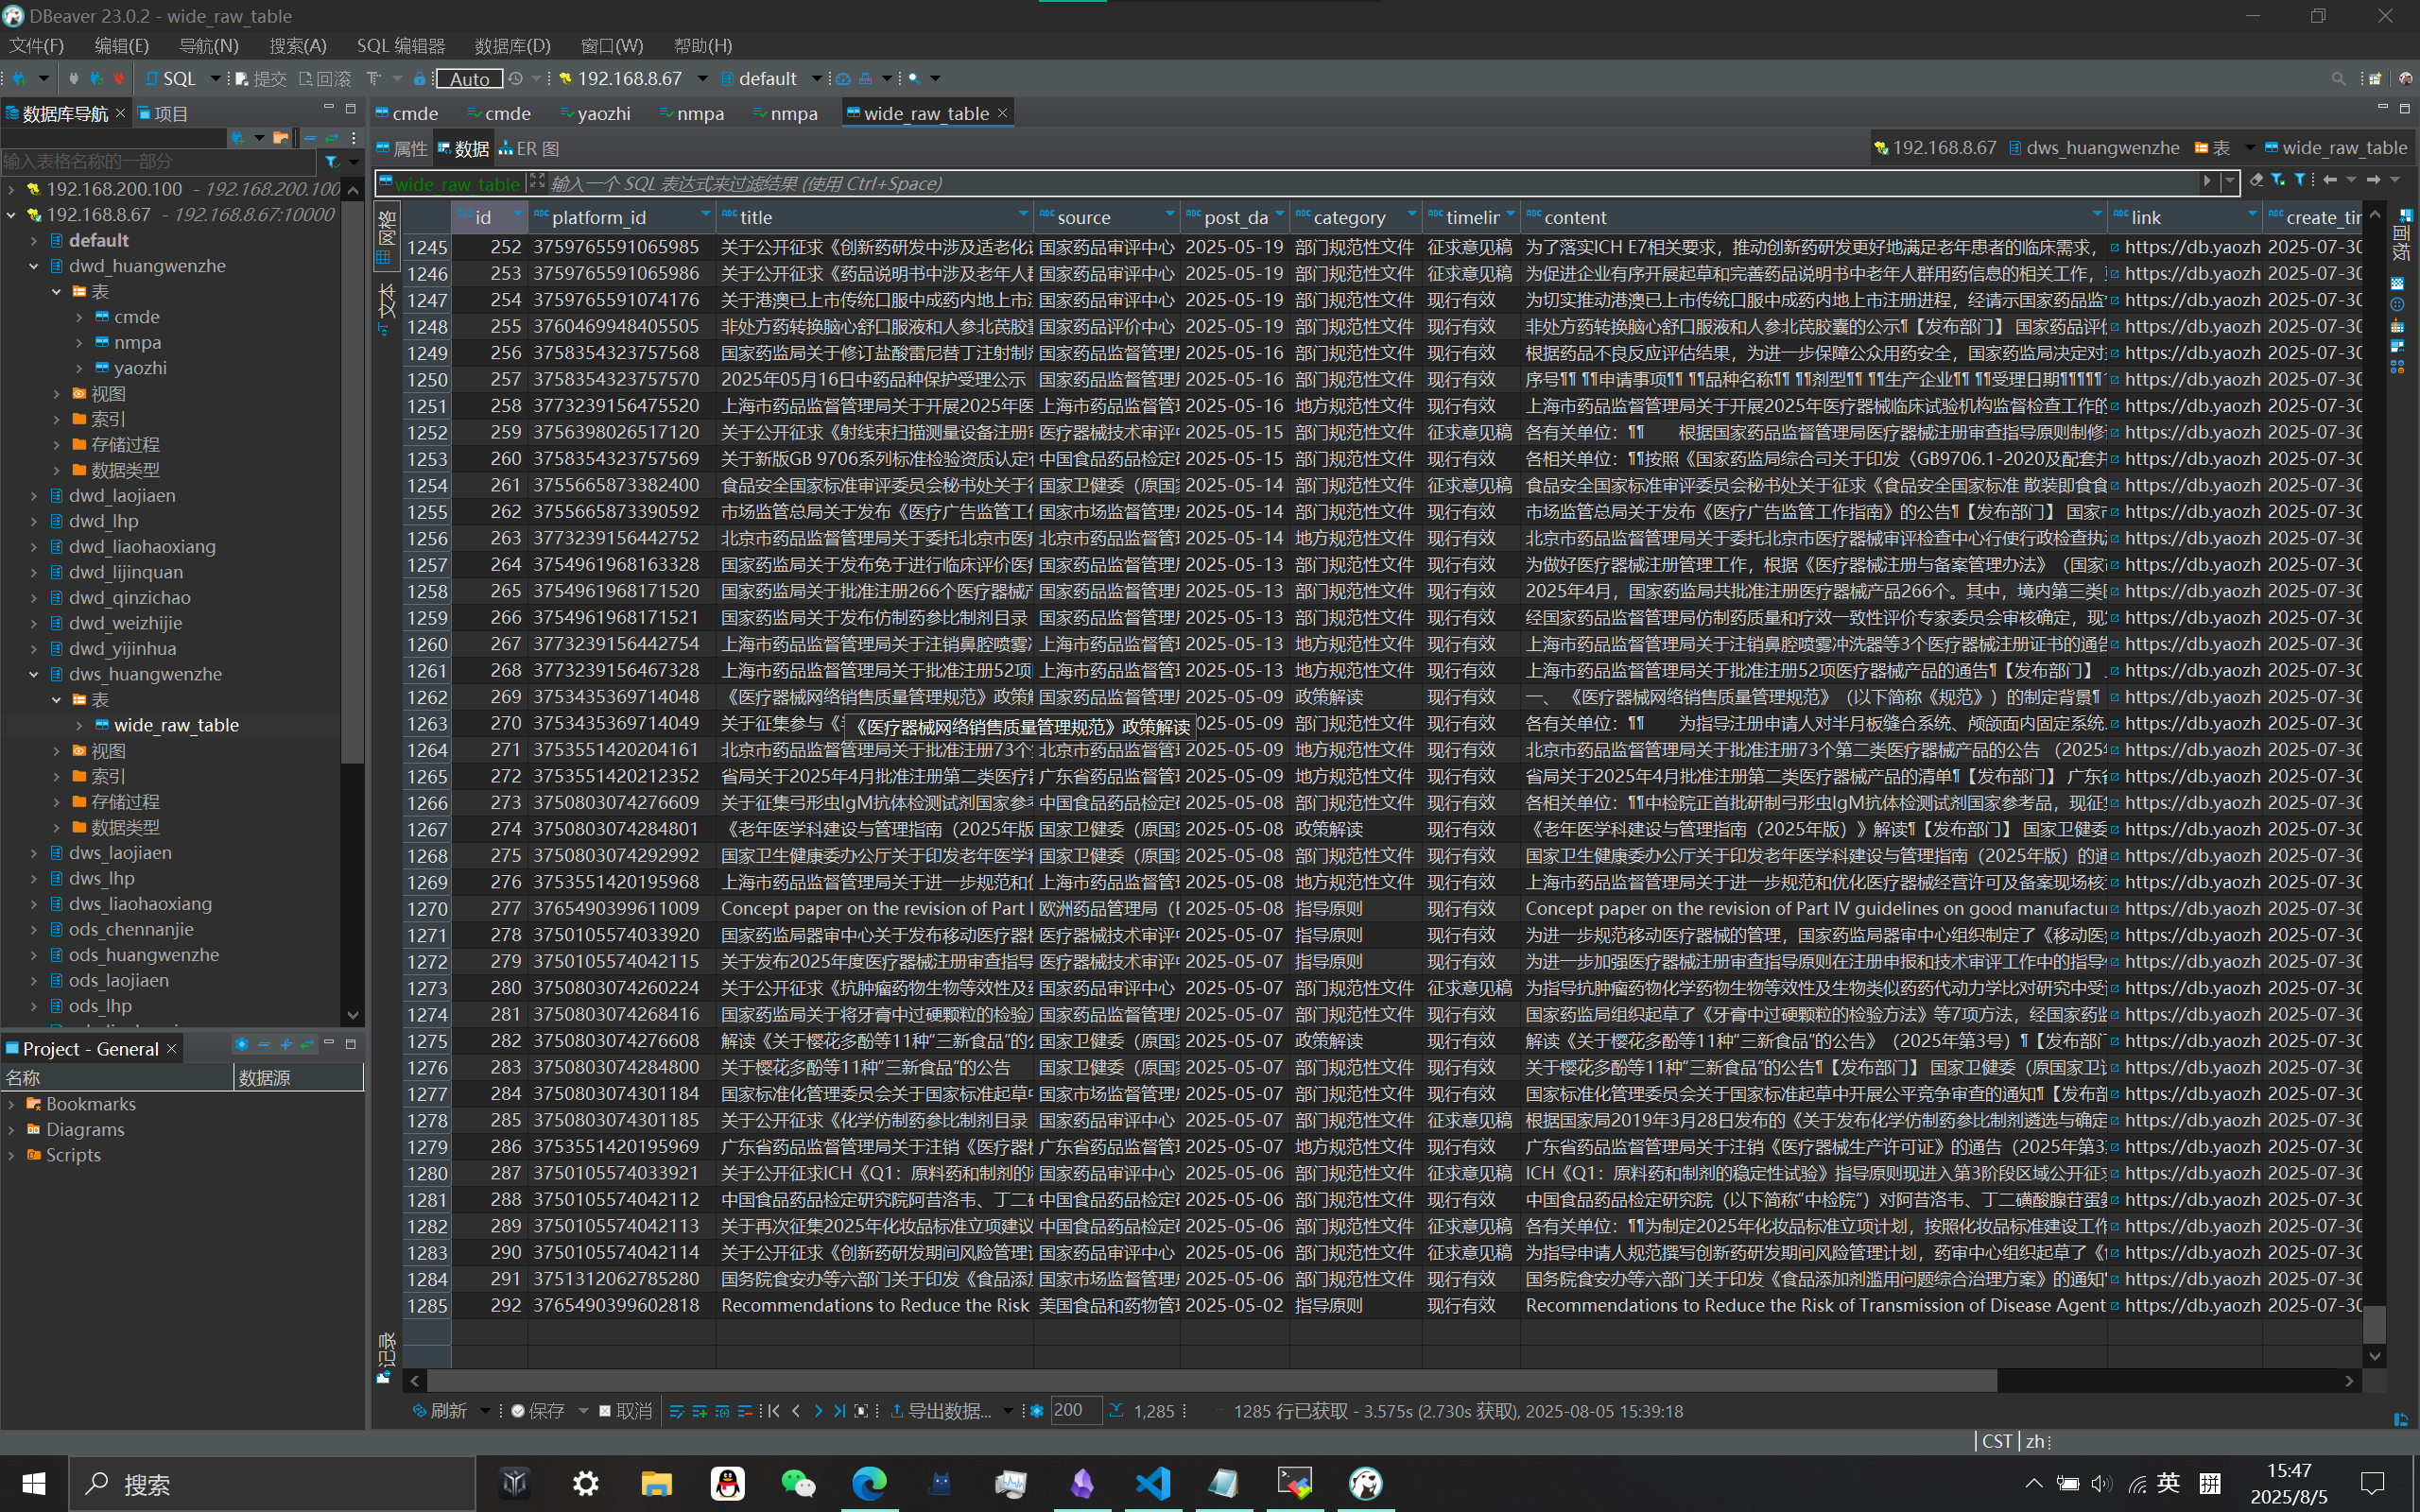The image size is (2420, 1512).
Task: Open the 帮助(H) menu
Action: pos(703,46)
